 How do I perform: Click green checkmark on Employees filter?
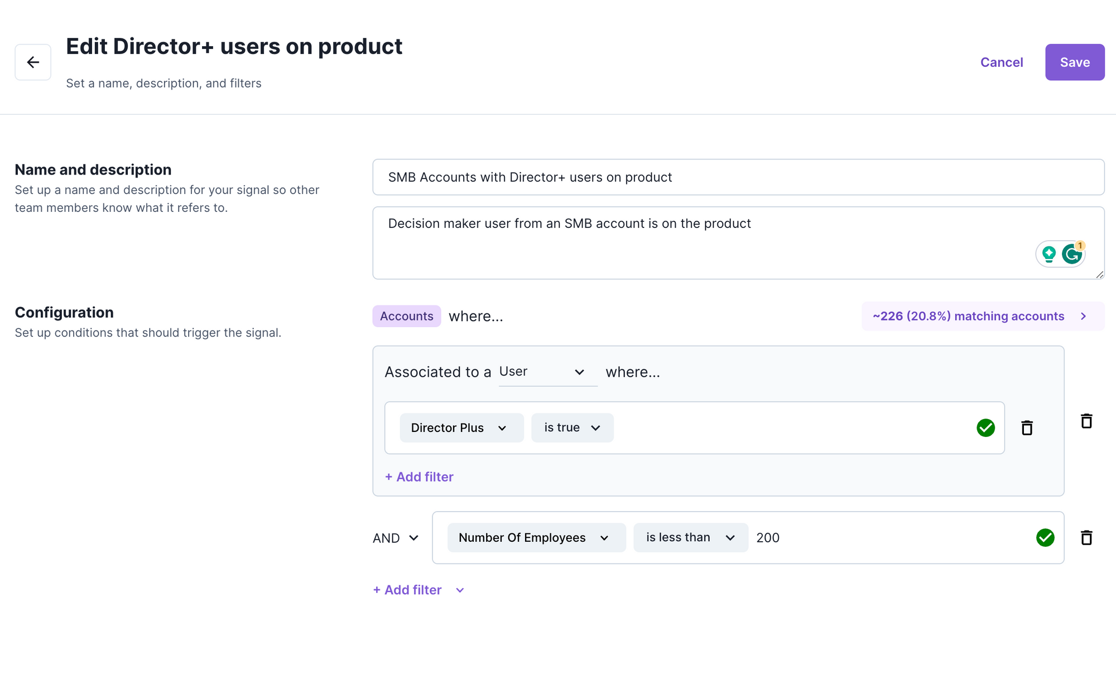1045,538
